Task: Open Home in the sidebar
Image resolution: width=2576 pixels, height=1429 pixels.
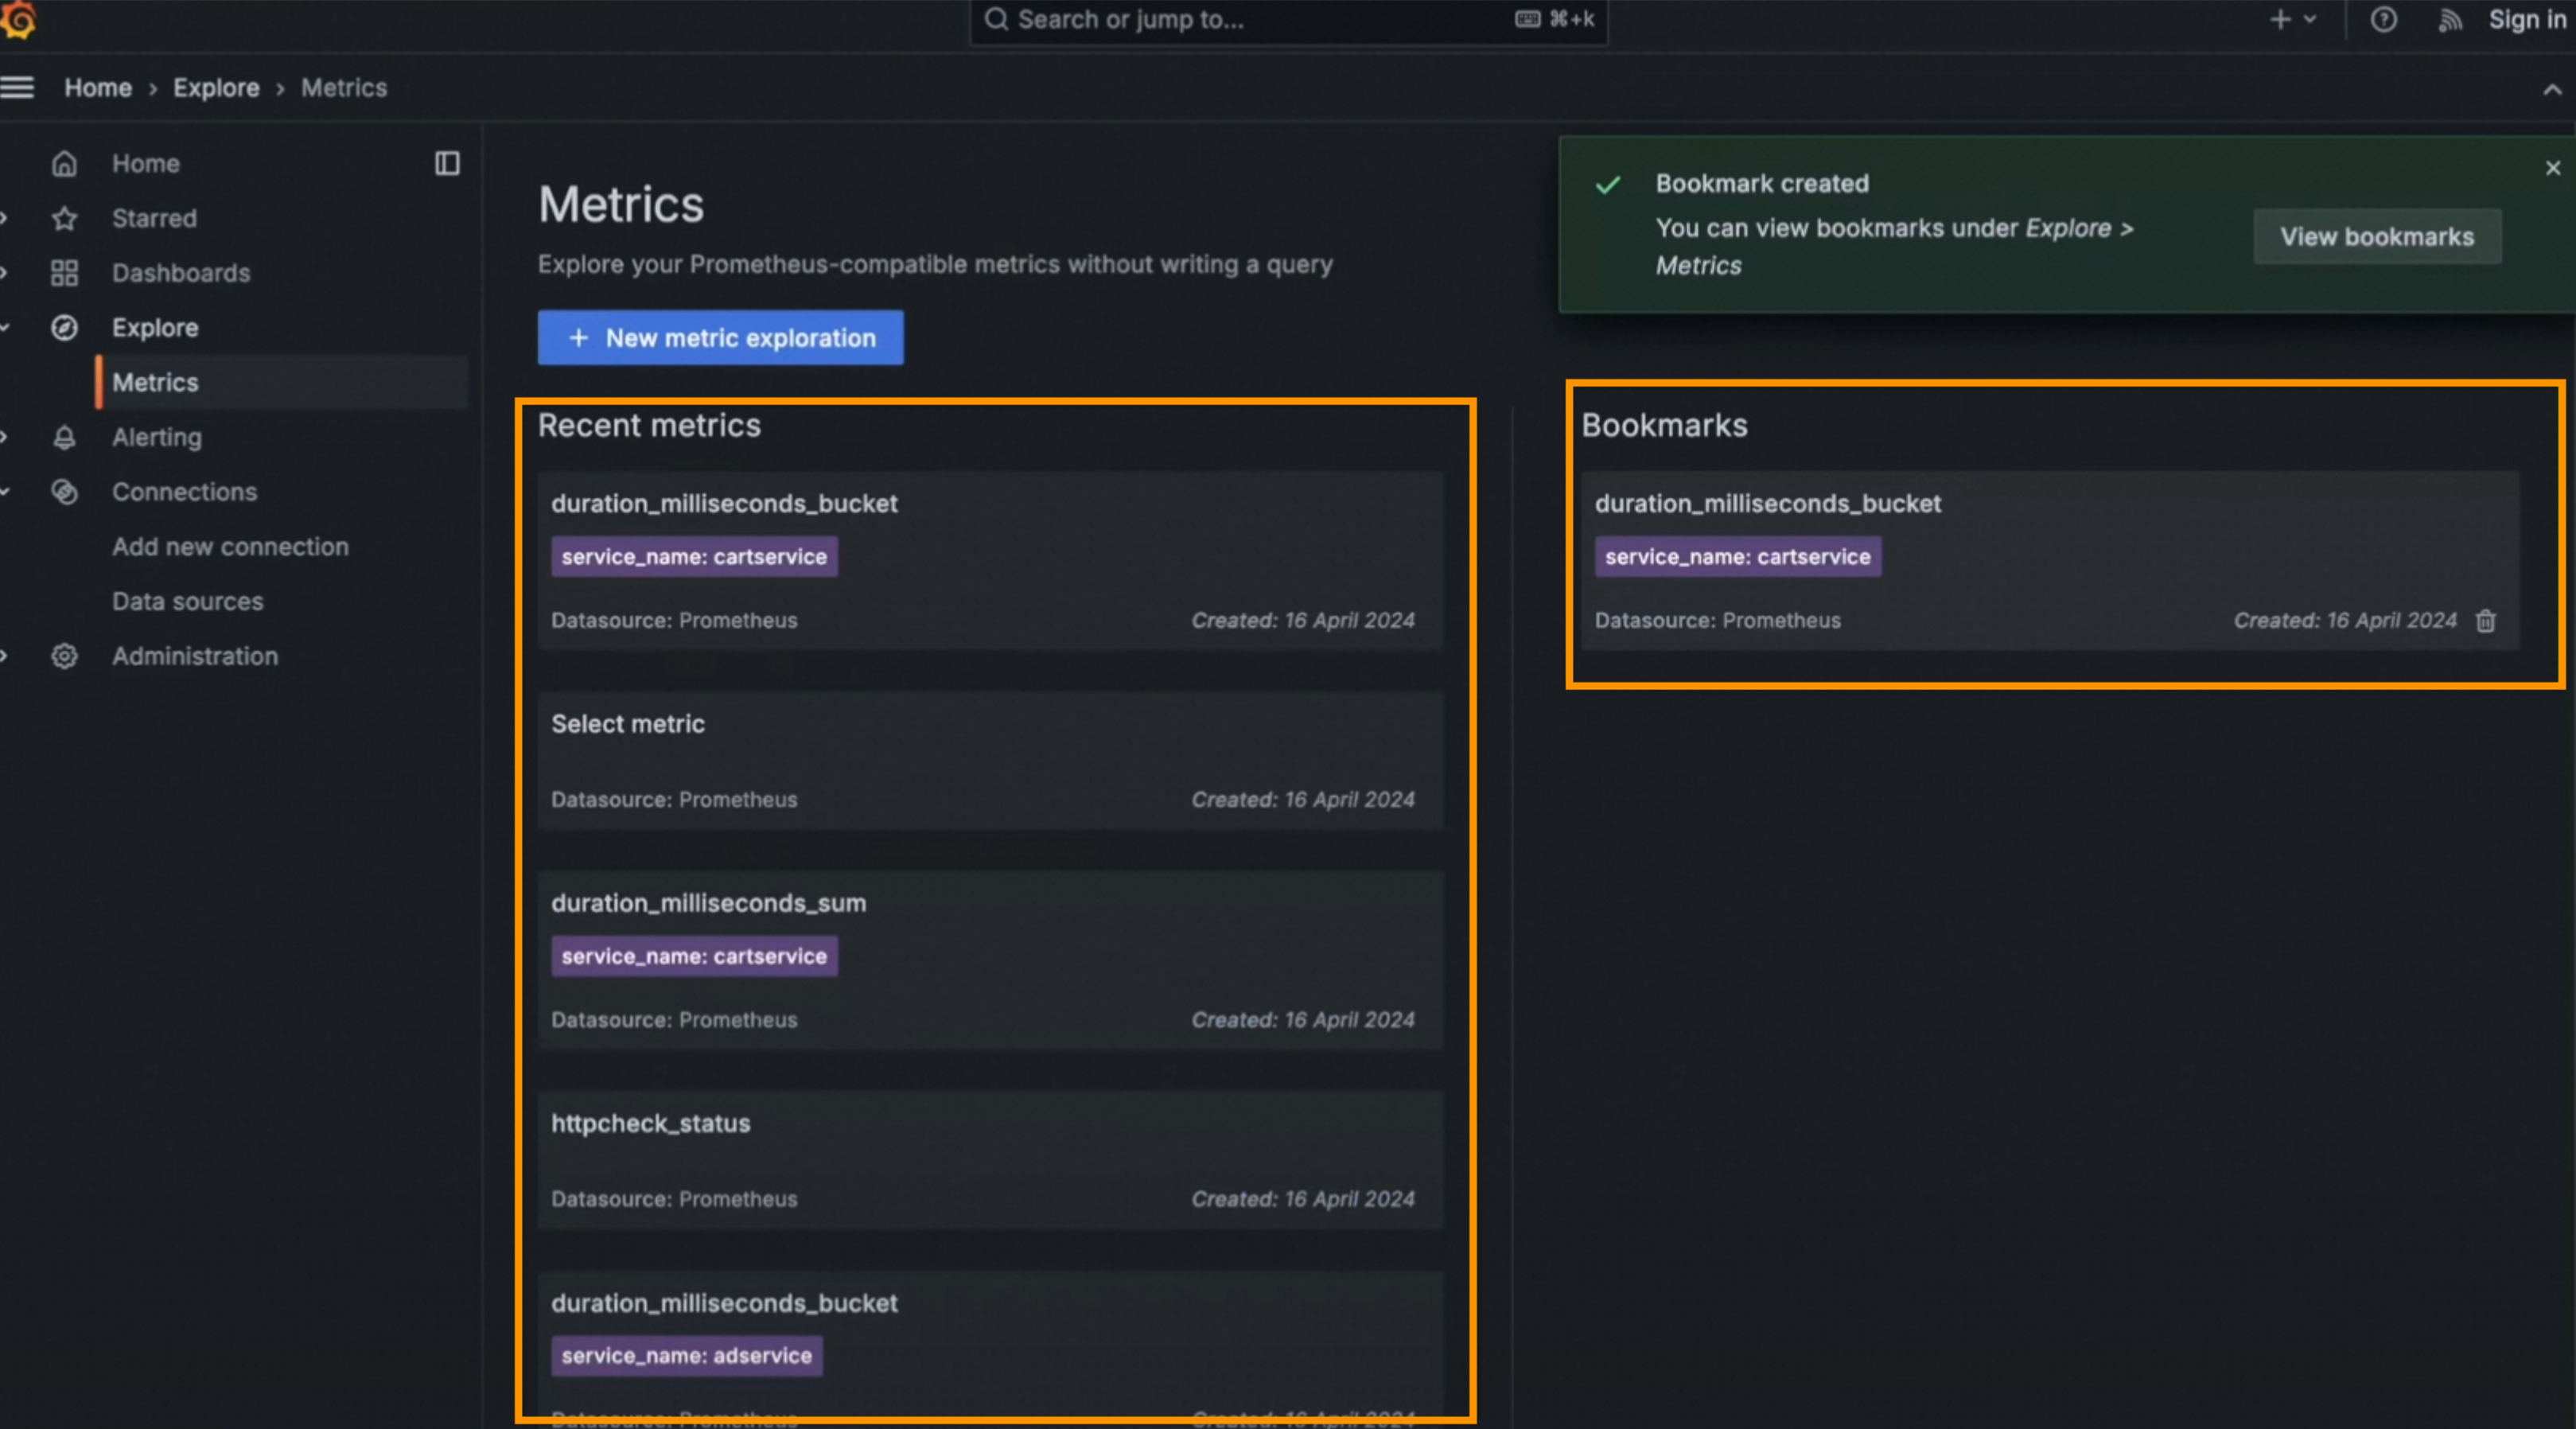Action: 146,163
